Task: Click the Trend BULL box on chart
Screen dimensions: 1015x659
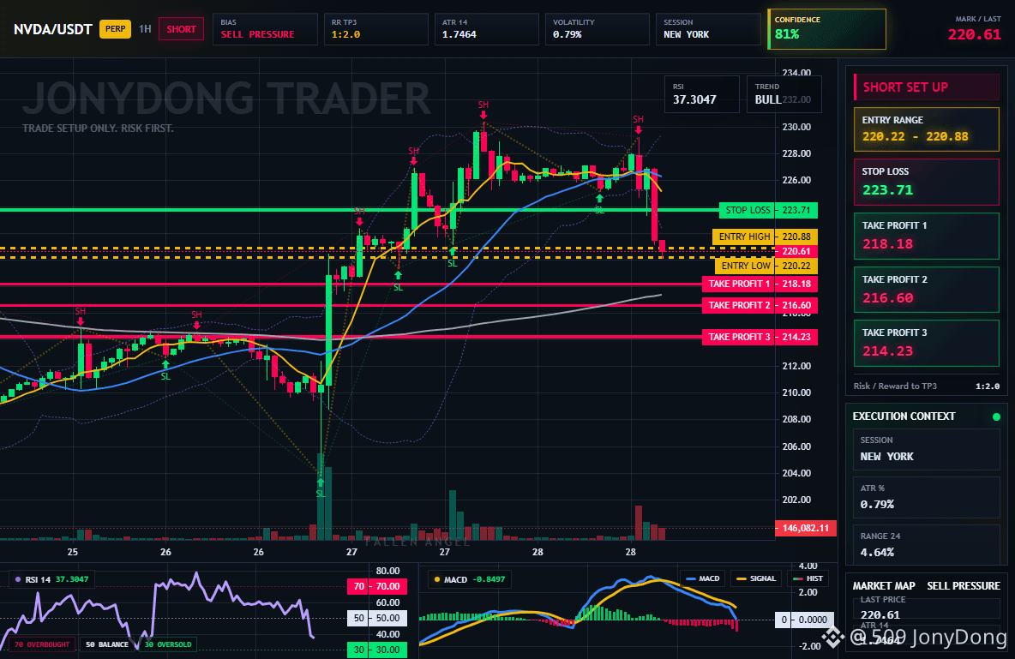Action: pyautogui.click(x=784, y=94)
